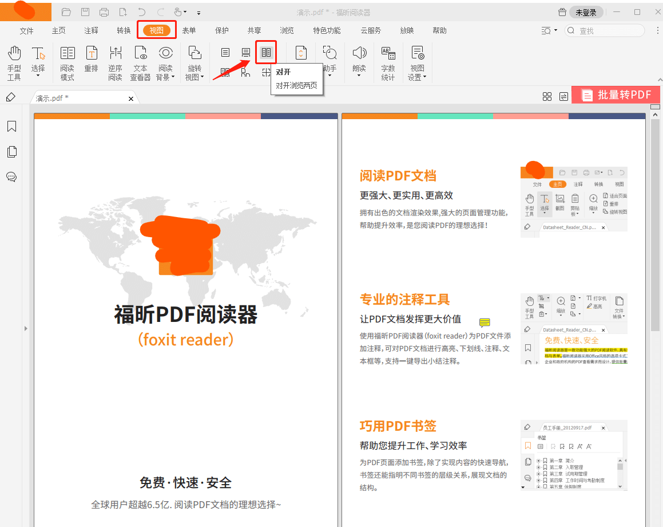663x527 pixels.
Task: Switch to the 放映 tab
Action: 407,30
